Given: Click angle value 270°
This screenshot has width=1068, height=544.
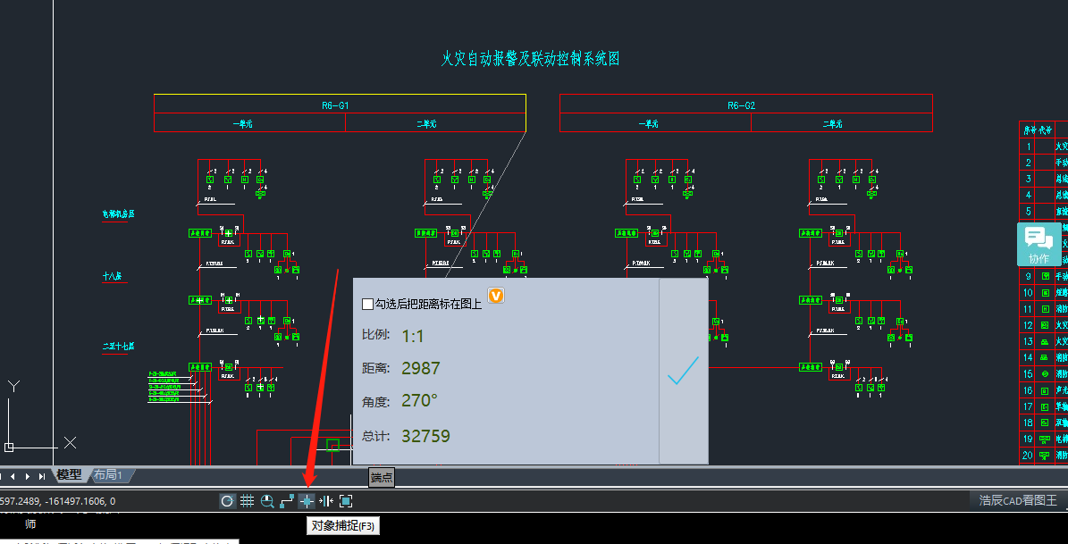Looking at the screenshot, I should pos(419,400).
